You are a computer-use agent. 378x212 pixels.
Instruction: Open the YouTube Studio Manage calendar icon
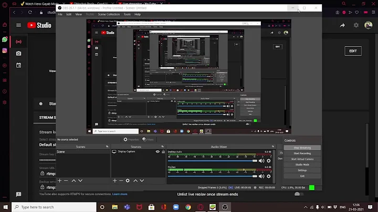pos(18,65)
